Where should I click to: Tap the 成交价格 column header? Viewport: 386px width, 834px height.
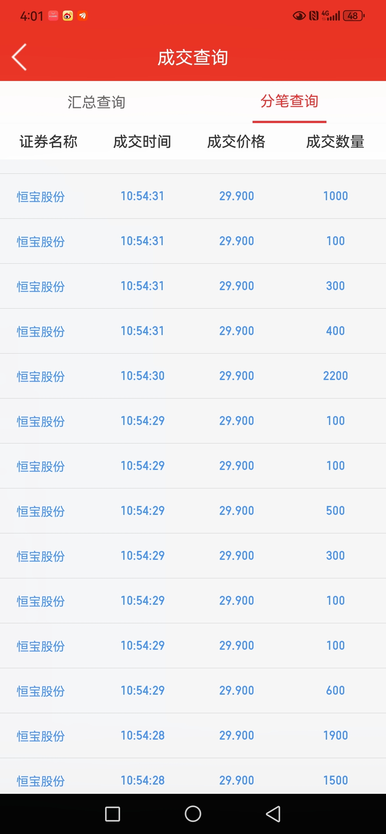click(236, 142)
